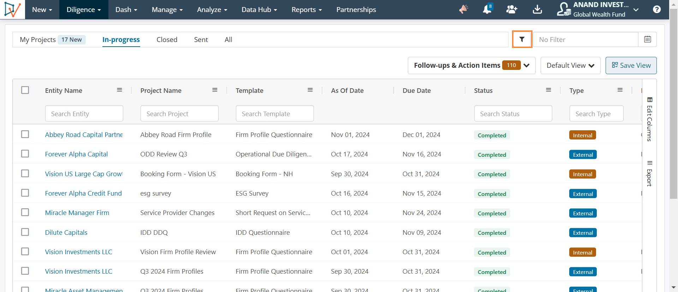The height and width of the screenshot is (292, 678).
Task: Click ODD Review Q3 project name
Action: 163,154
